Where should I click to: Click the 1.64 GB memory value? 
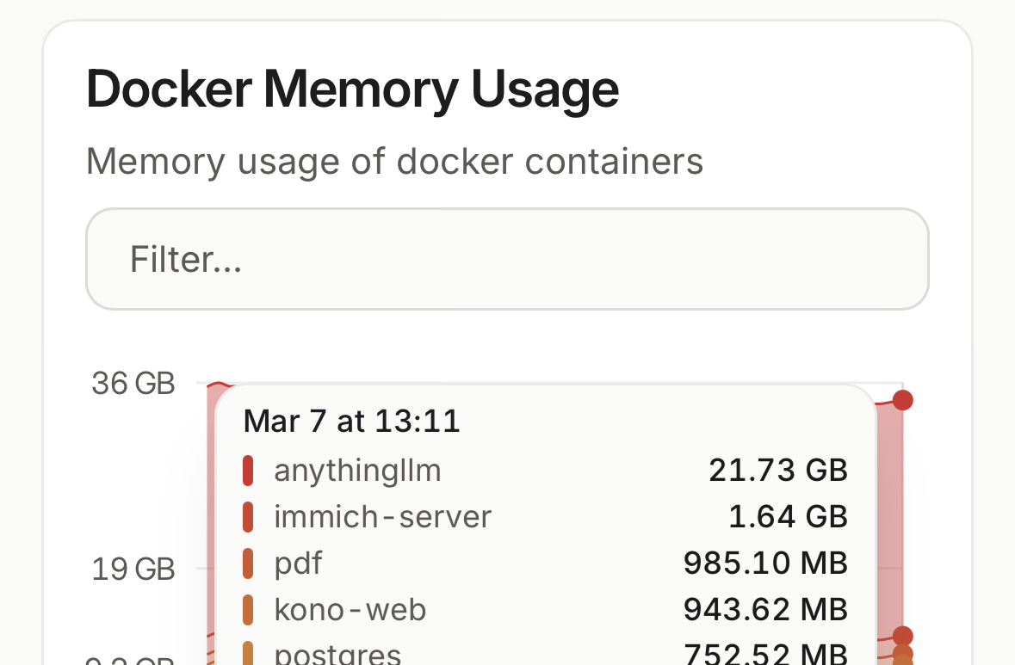click(788, 517)
